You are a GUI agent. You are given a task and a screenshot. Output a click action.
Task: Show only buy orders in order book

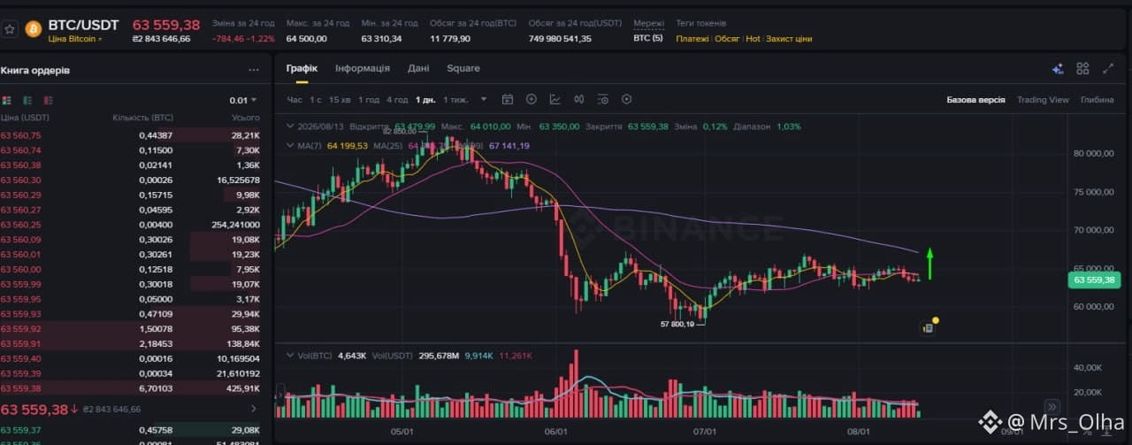[x=27, y=100]
